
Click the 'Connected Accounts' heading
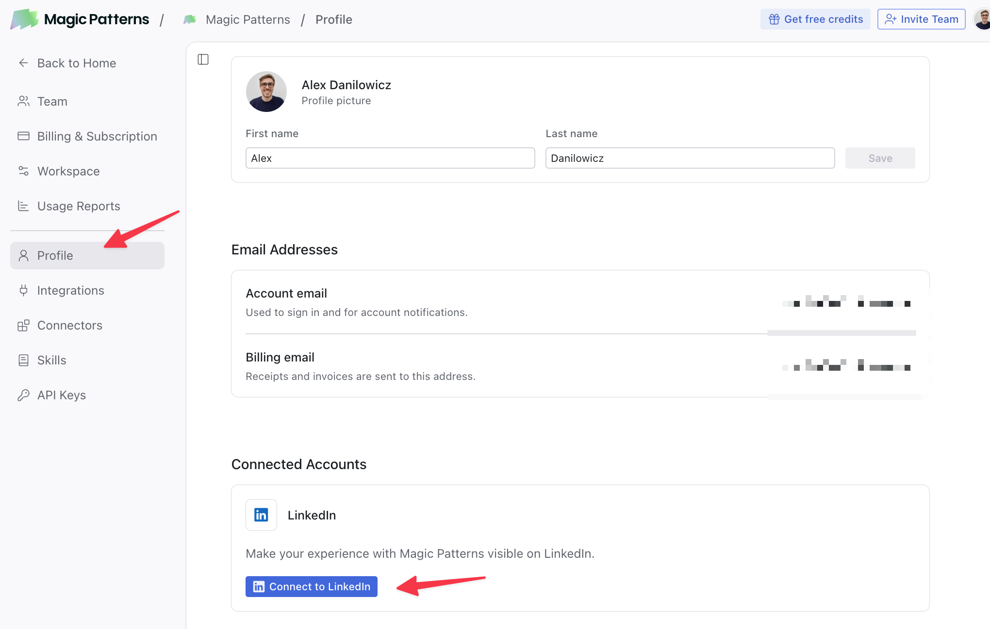pos(299,464)
